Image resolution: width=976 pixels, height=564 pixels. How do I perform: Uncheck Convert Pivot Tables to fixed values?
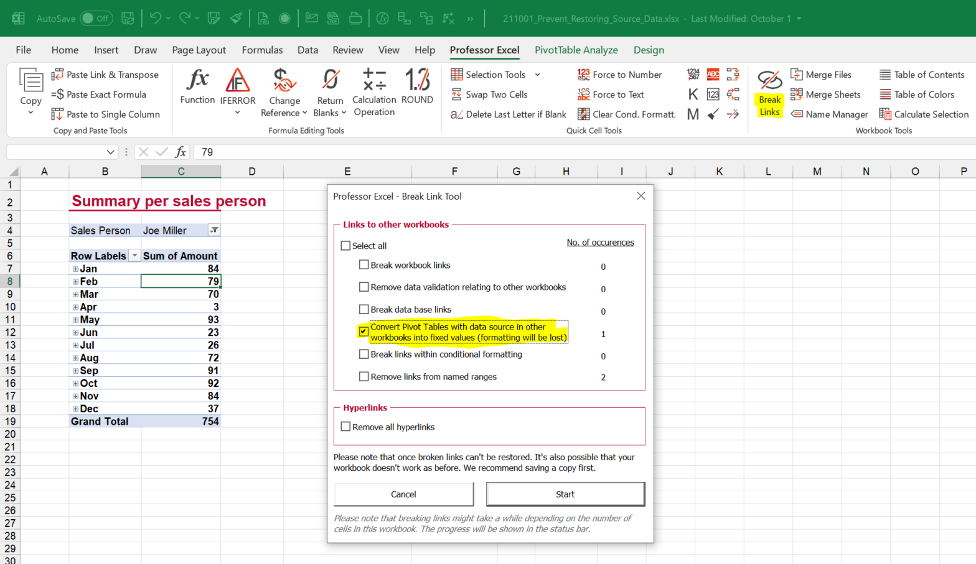point(364,331)
